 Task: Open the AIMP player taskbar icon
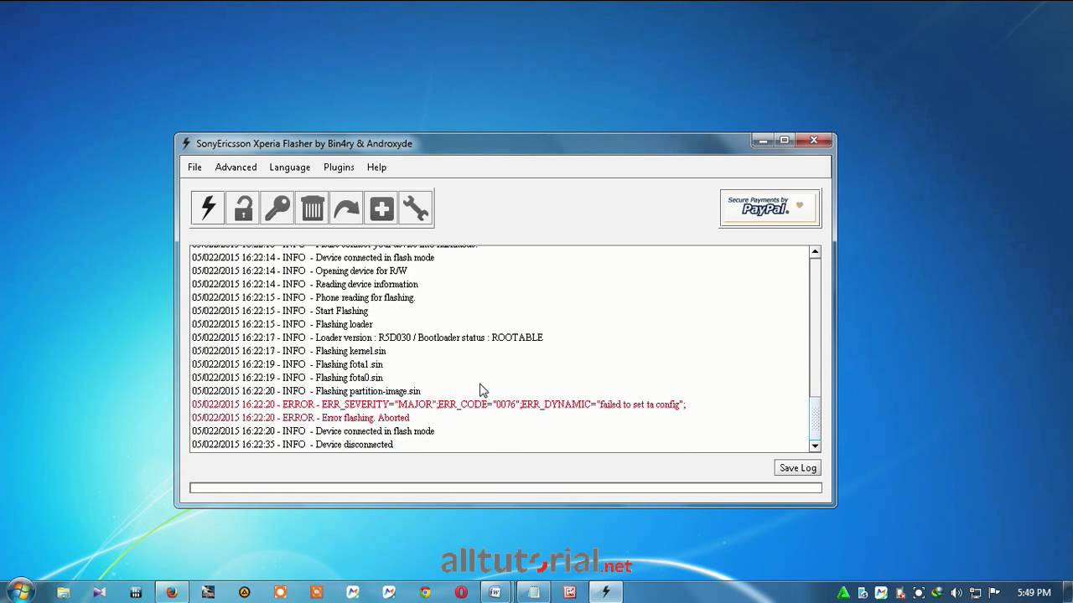tap(244, 592)
